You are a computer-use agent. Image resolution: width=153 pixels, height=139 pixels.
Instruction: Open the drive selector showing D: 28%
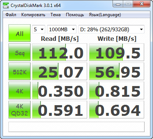point(111,29)
